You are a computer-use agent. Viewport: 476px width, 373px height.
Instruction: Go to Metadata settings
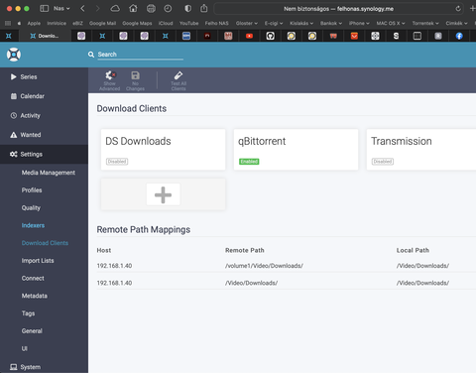(35, 296)
